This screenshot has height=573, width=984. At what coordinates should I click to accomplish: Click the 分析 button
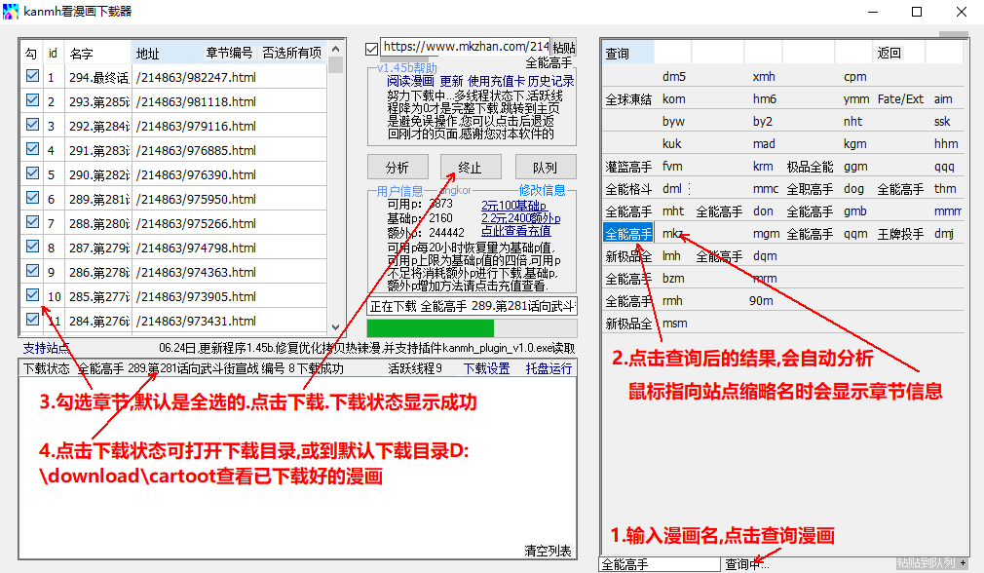[397, 167]
